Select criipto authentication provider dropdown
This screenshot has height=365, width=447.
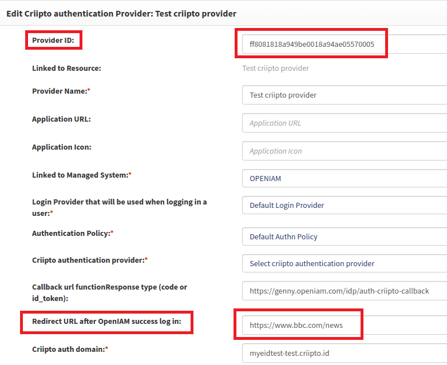pos(343,263)
